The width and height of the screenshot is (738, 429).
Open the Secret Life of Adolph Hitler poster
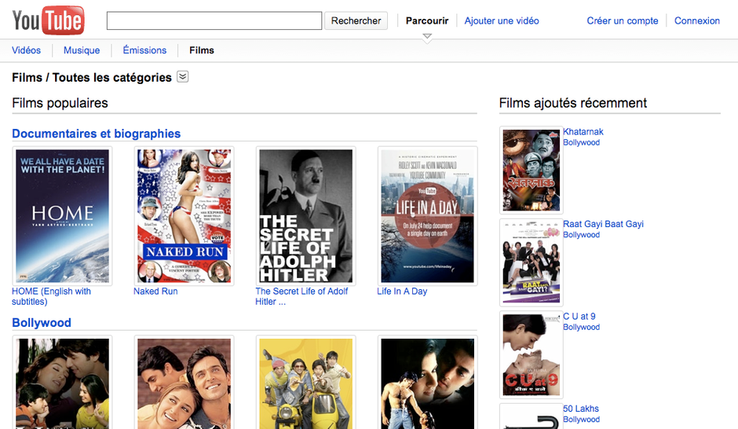click(x=306, y=216)
